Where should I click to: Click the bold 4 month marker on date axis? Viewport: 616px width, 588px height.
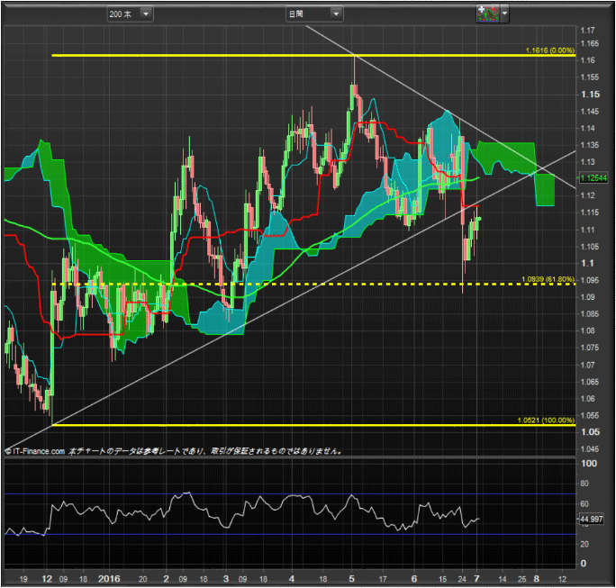[x=292, y=579]
